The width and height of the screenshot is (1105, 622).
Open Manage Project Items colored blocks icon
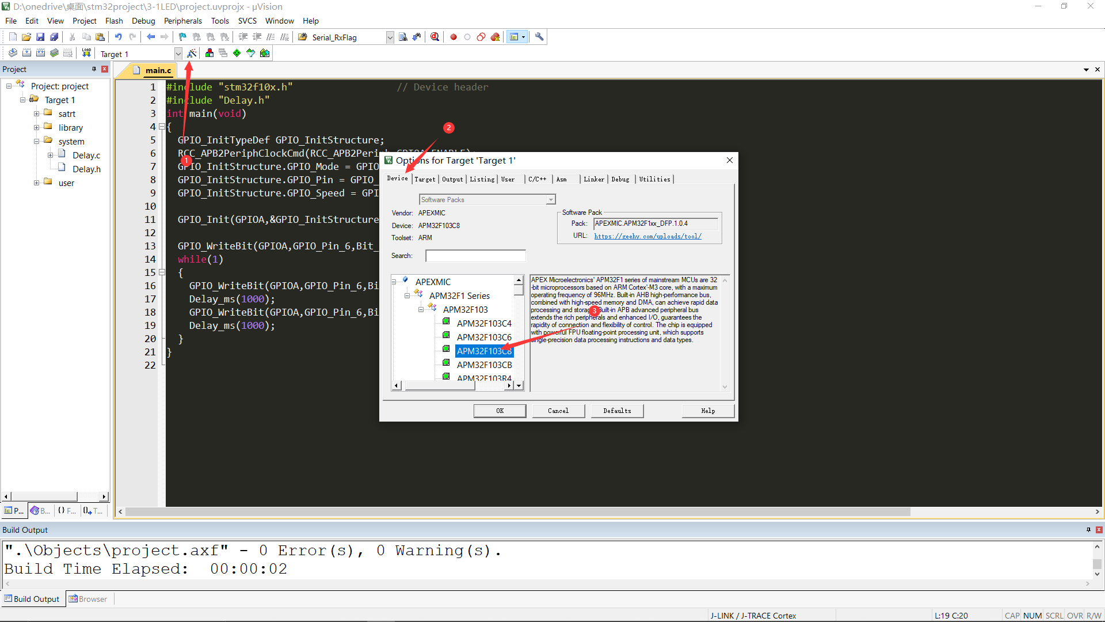(209, 54)
